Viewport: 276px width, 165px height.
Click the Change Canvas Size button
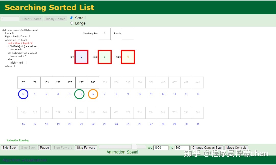[x=207, y=148]
